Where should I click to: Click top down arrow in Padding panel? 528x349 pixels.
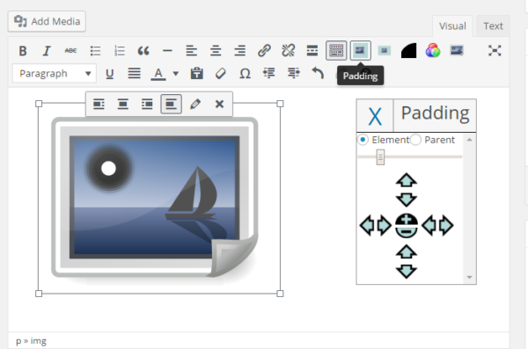point(407,200)
